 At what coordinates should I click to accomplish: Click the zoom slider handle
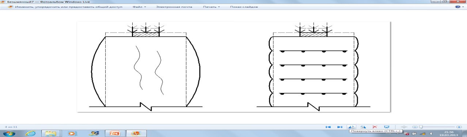(x=421, y=127)
